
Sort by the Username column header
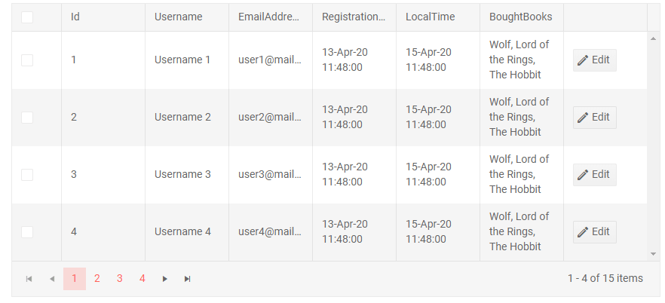click(x=179, y=17)
